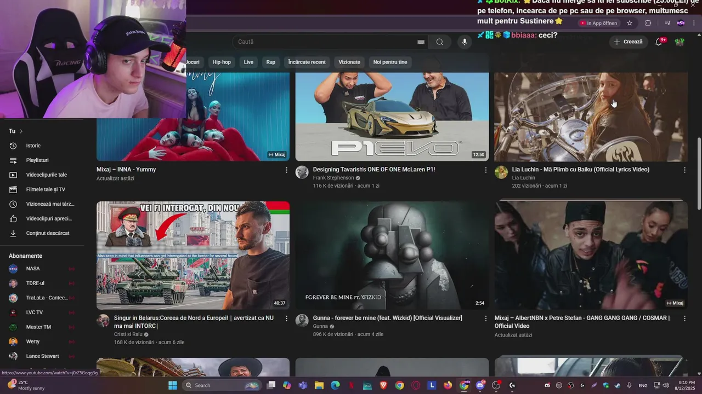Play the Designing Tavarish's McLaren P1 thumbnail

tap(392, 117)
